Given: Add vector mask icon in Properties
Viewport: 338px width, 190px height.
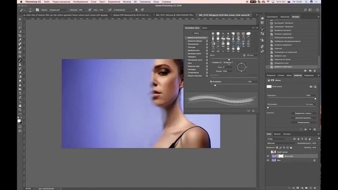Looking at the screenshot, I should coord(315,87).
